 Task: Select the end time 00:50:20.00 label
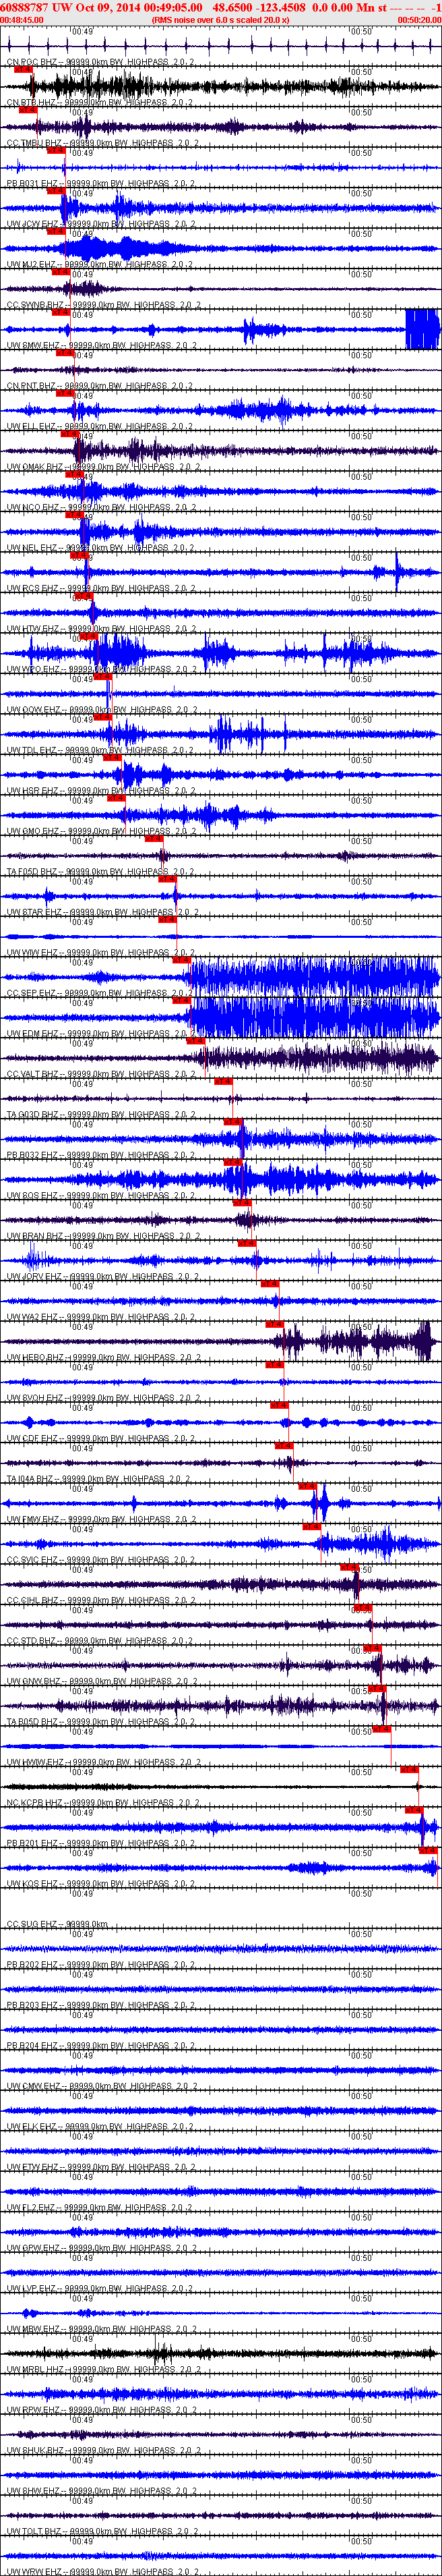coord(419,19)
